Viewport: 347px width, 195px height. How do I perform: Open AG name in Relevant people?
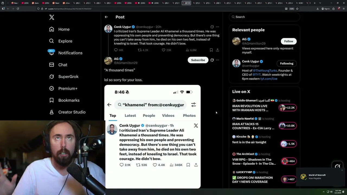tap(244, 39)
